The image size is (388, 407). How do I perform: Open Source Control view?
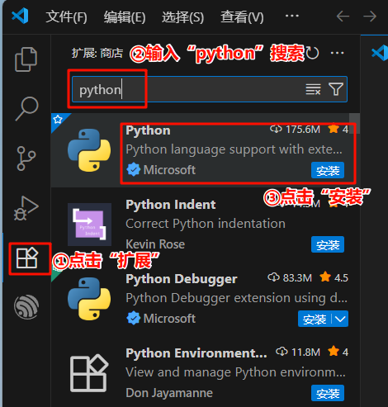tap(26, 159)
